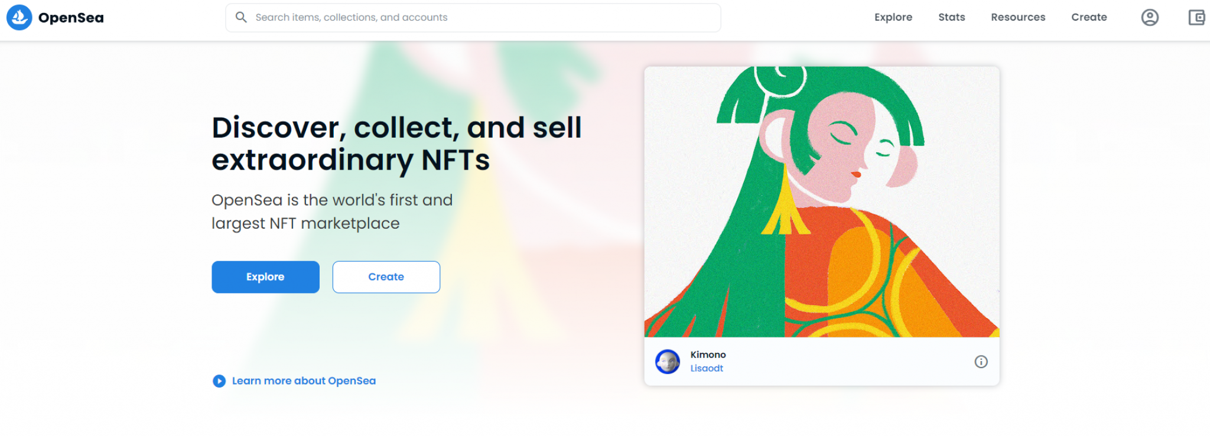Expand the Resources dropdown
The height and width of the screenshot is (436, 1210).
pos(1017,17)
